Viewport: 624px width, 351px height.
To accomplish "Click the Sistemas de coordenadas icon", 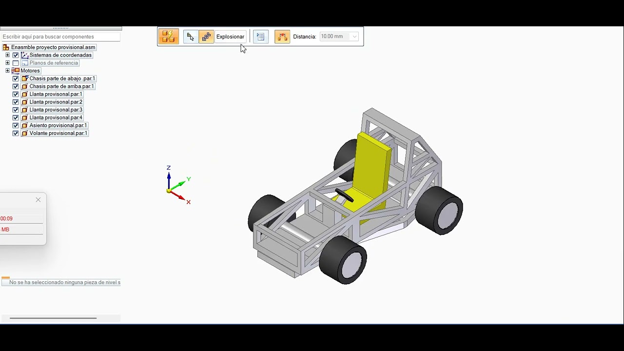I will pyautogui.click(x=25, y=55).
